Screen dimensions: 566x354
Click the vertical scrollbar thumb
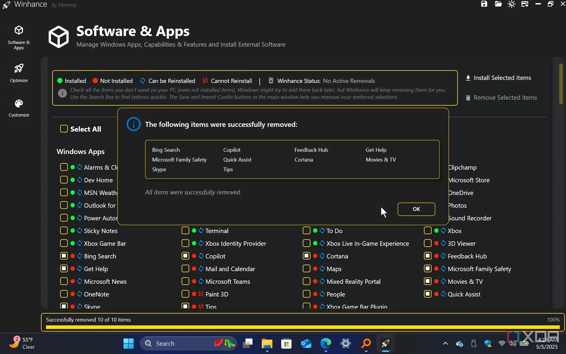point(561,84)
